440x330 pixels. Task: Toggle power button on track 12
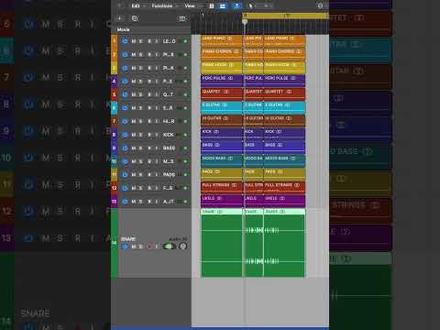125,188
